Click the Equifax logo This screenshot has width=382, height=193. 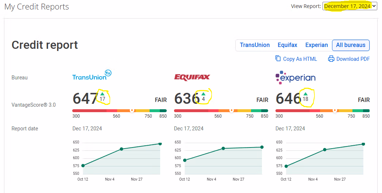192,77
